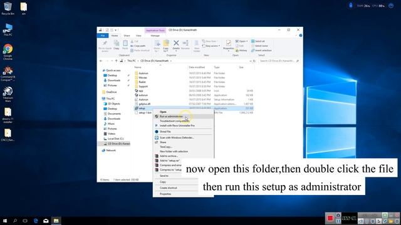Click Cut in the Clipboard group
The image size is (401, 225).
(135, 41)
